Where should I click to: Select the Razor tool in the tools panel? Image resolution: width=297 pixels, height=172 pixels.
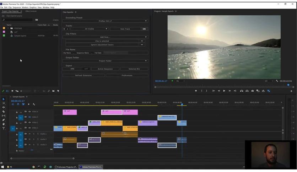(4, 112)
